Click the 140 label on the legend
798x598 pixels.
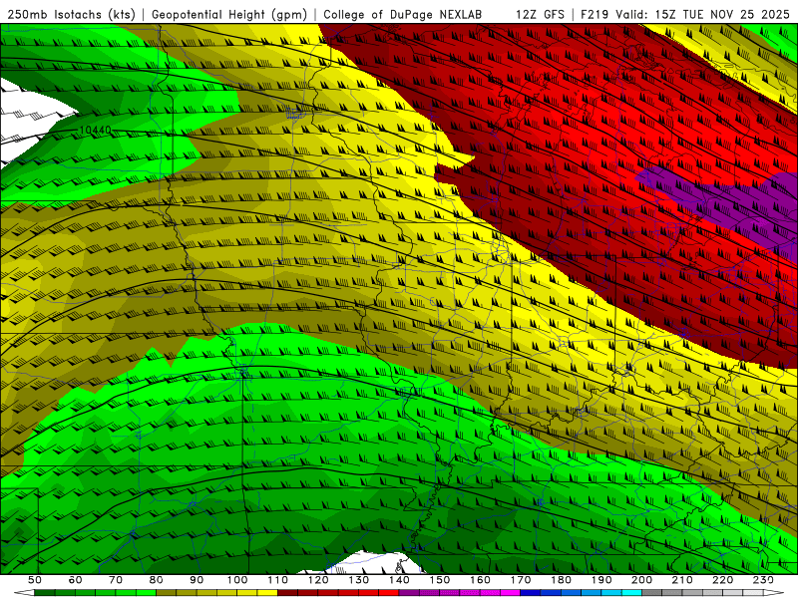tap(400, 580)
